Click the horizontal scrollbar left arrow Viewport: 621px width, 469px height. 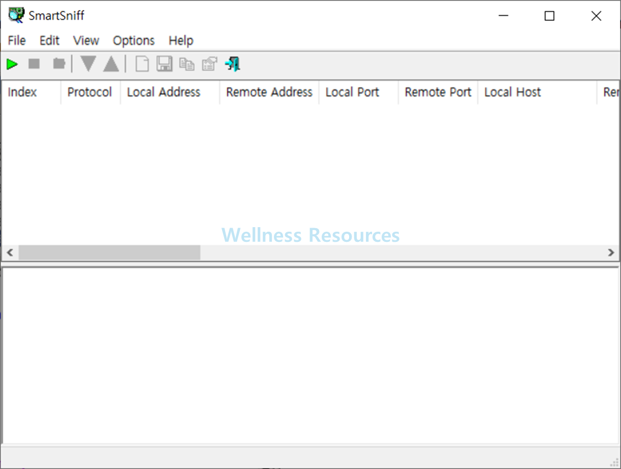coord(10,253)
